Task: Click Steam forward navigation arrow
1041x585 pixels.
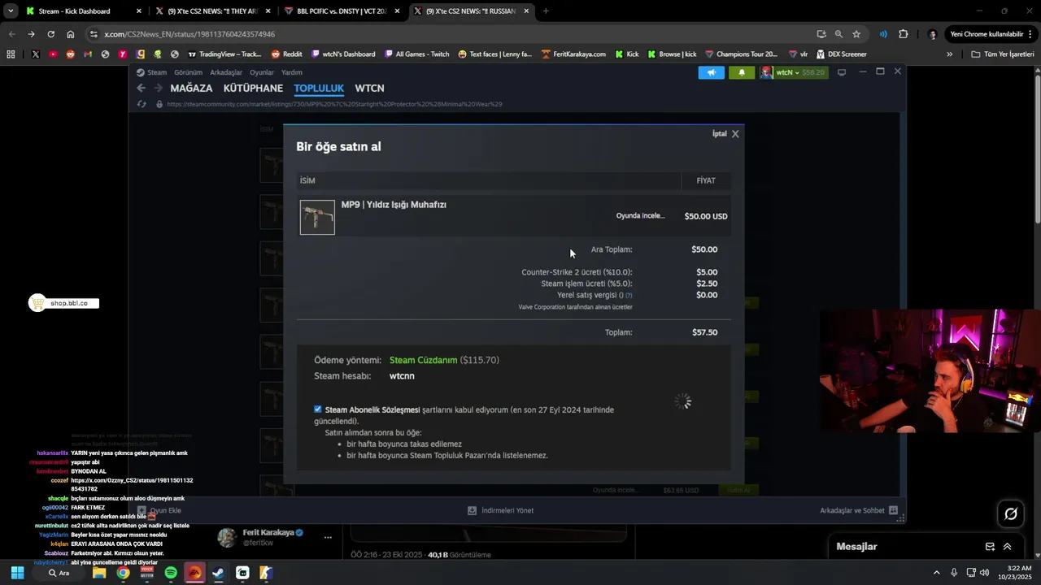Action: tap(157, 88)
